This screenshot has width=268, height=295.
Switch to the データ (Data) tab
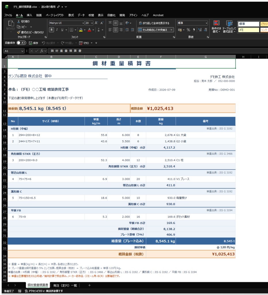81,15
